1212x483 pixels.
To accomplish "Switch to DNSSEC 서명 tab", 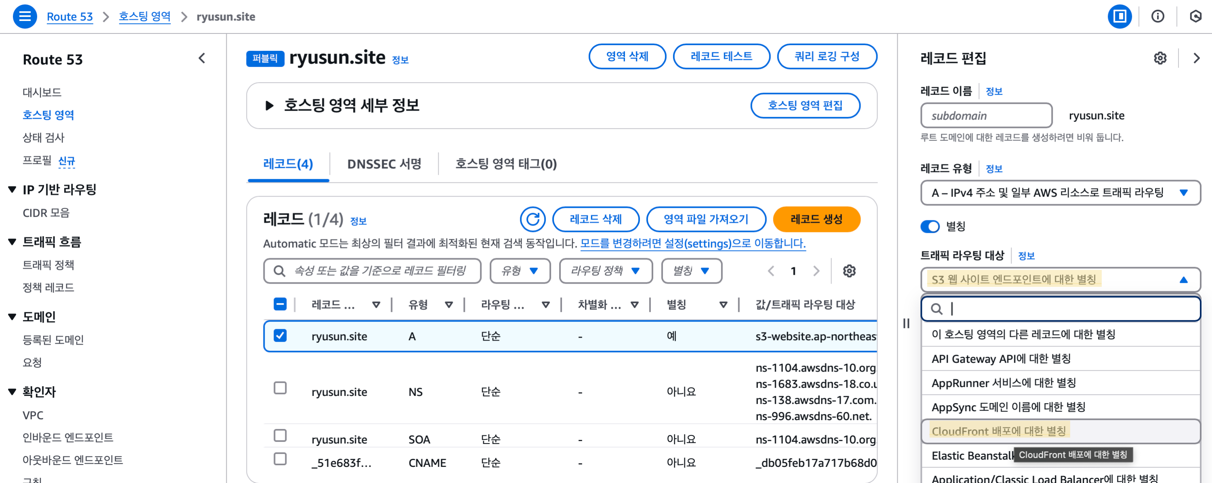I will 384,164.
